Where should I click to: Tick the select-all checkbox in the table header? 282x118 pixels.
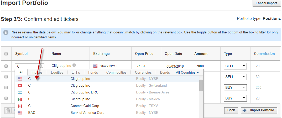click(x=6, y=54)
